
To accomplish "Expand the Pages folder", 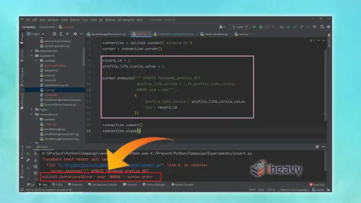I will (x=32, y=110).
